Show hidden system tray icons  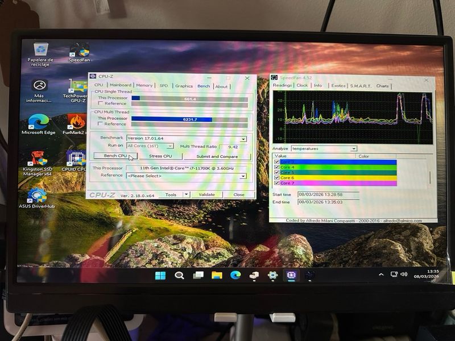coord(381,275)
